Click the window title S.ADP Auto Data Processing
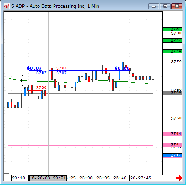Screen dimensions: 186x185 tap(55, 6)
